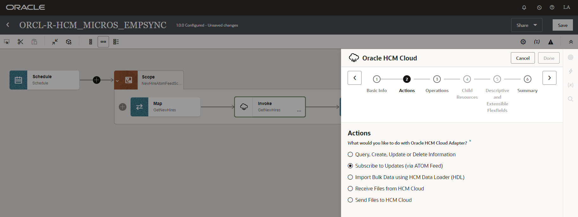Image resolution: width=578 pixels, height=217 pixels.
Task: Click the cube reposition icon in toolbar
Action: 69,42
